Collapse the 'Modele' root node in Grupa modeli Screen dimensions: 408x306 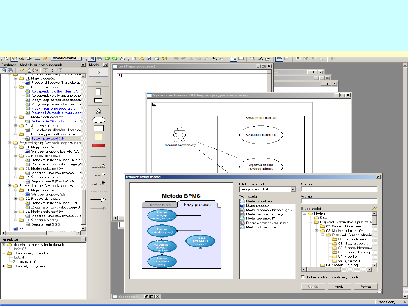(x=305, y=213)
